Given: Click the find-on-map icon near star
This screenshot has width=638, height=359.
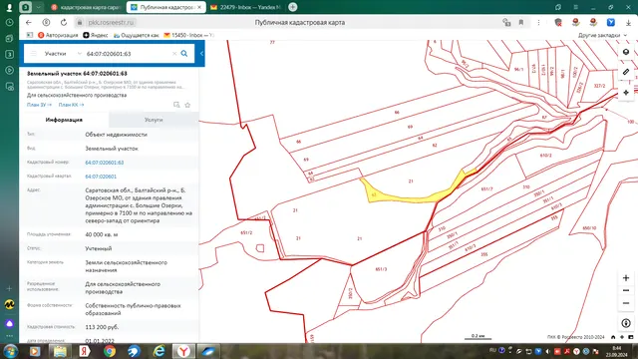Looking at the screenshot, I should 176,105.
